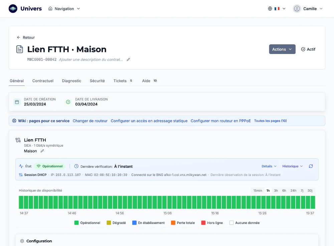This screenshot has width=334, height=246.
Task: Open Toutes les pages (10) link
Action: tap(270, 121)
